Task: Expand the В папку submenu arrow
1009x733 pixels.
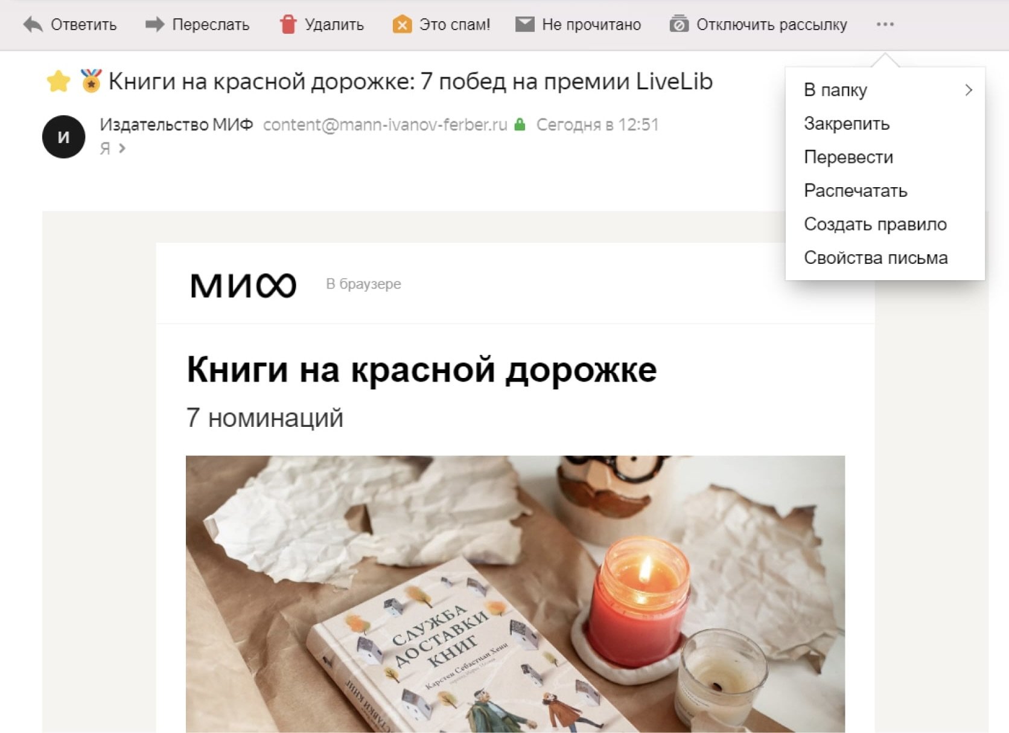Action: 969,90
